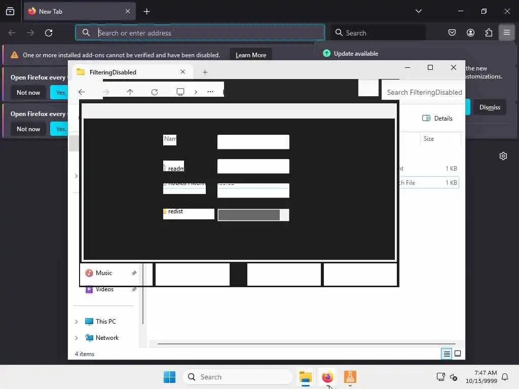Select the FilteringDisabled Explorer tab

[132, 72]
